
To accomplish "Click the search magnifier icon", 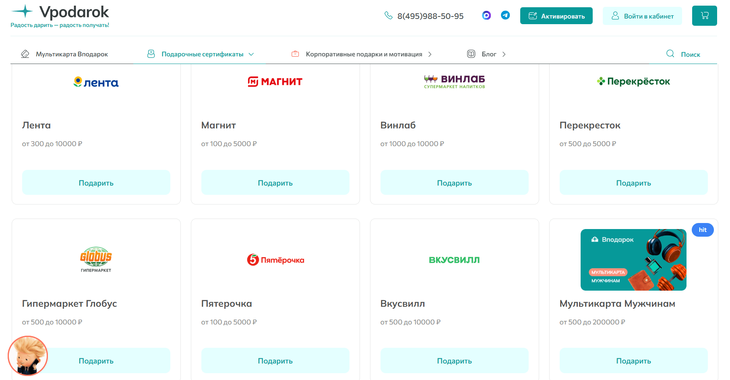I will click(670, 54).
